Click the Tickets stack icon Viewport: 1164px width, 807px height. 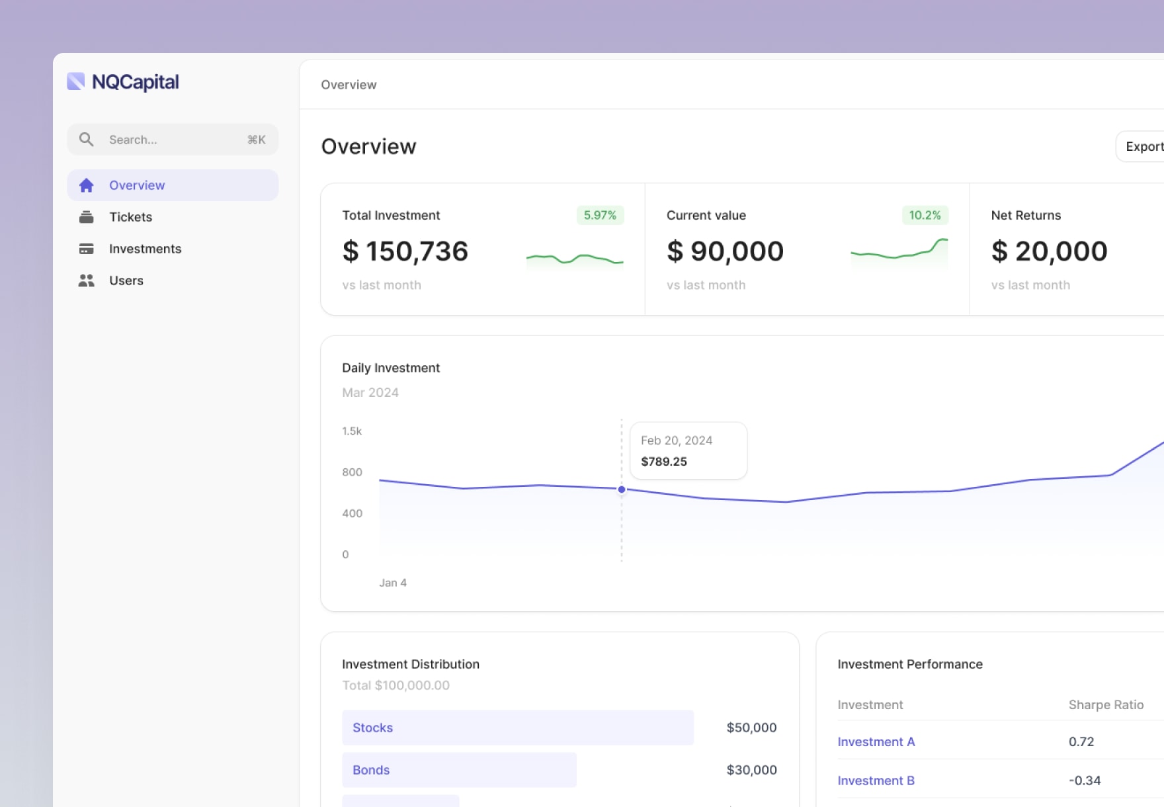[x=86, y=217]
